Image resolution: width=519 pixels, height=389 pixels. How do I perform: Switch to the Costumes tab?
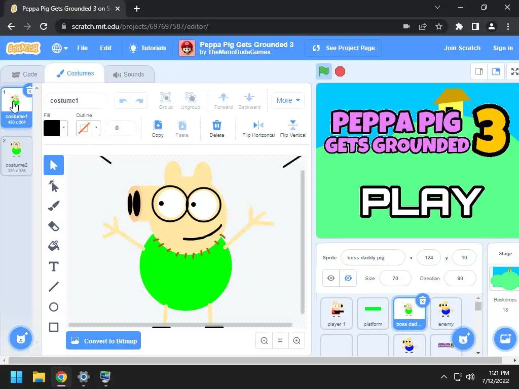click(x=75, y=73)
